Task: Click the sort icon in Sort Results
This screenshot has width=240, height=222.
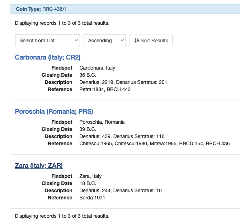Action: point(136,41)
